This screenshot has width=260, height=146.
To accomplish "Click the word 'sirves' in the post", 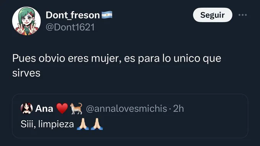I will [26, 73].
